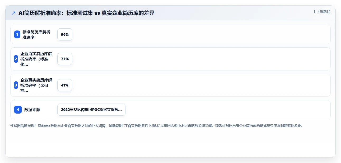Click the 数据来源 label
341x163 pixels.
point(32,110)
